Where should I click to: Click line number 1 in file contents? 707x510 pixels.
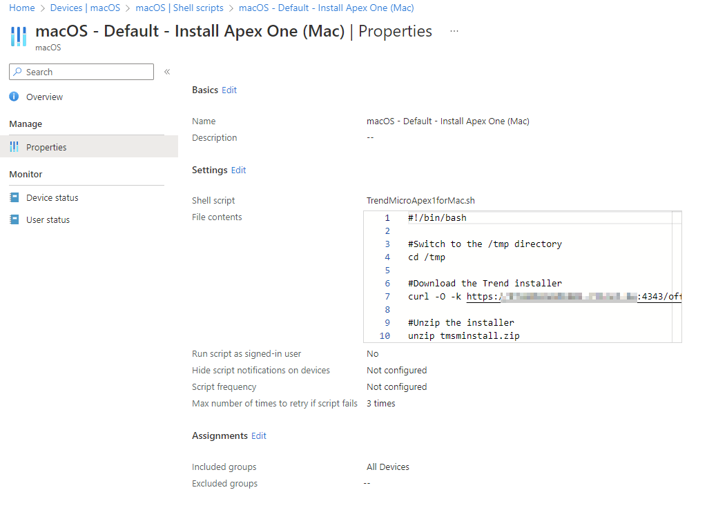(387, 218)
